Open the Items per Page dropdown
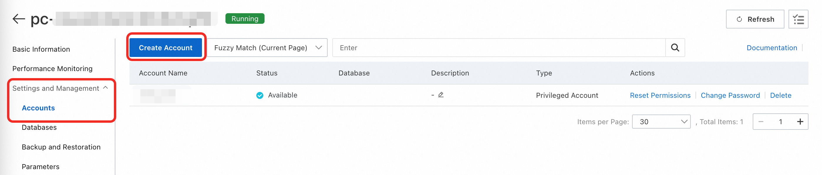Viewport: 822px width, 175px height. [x=661, y=122]
